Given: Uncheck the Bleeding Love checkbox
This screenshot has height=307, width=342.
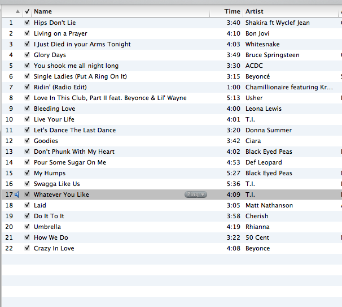Looking at the screenshot, I should (x=27, y=109).
